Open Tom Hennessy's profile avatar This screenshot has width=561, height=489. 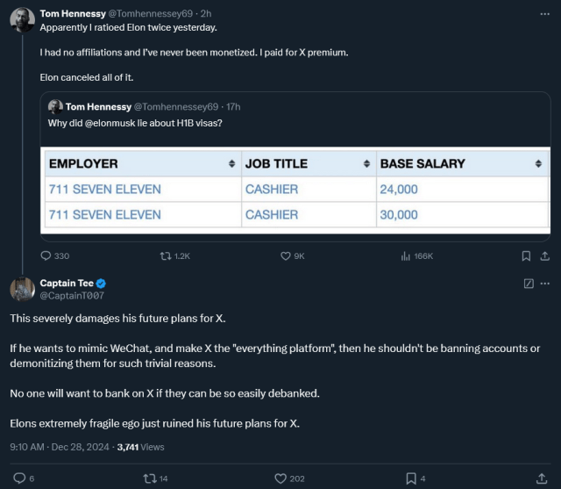point(22,19)
